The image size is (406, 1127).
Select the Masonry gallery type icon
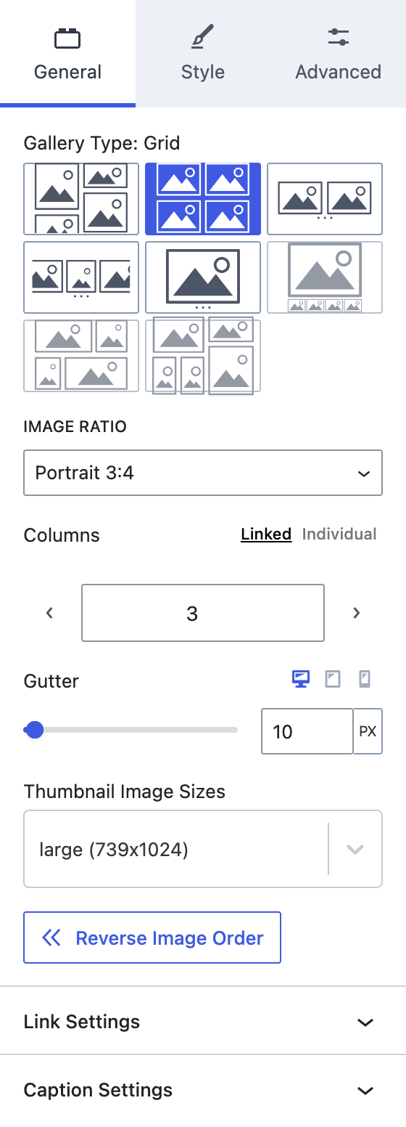click(81, 198)
